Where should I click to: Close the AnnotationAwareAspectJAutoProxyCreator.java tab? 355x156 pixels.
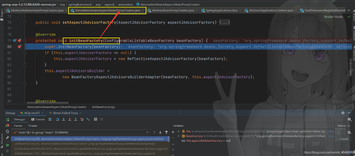pyautogui.click(x=143, y=10)
